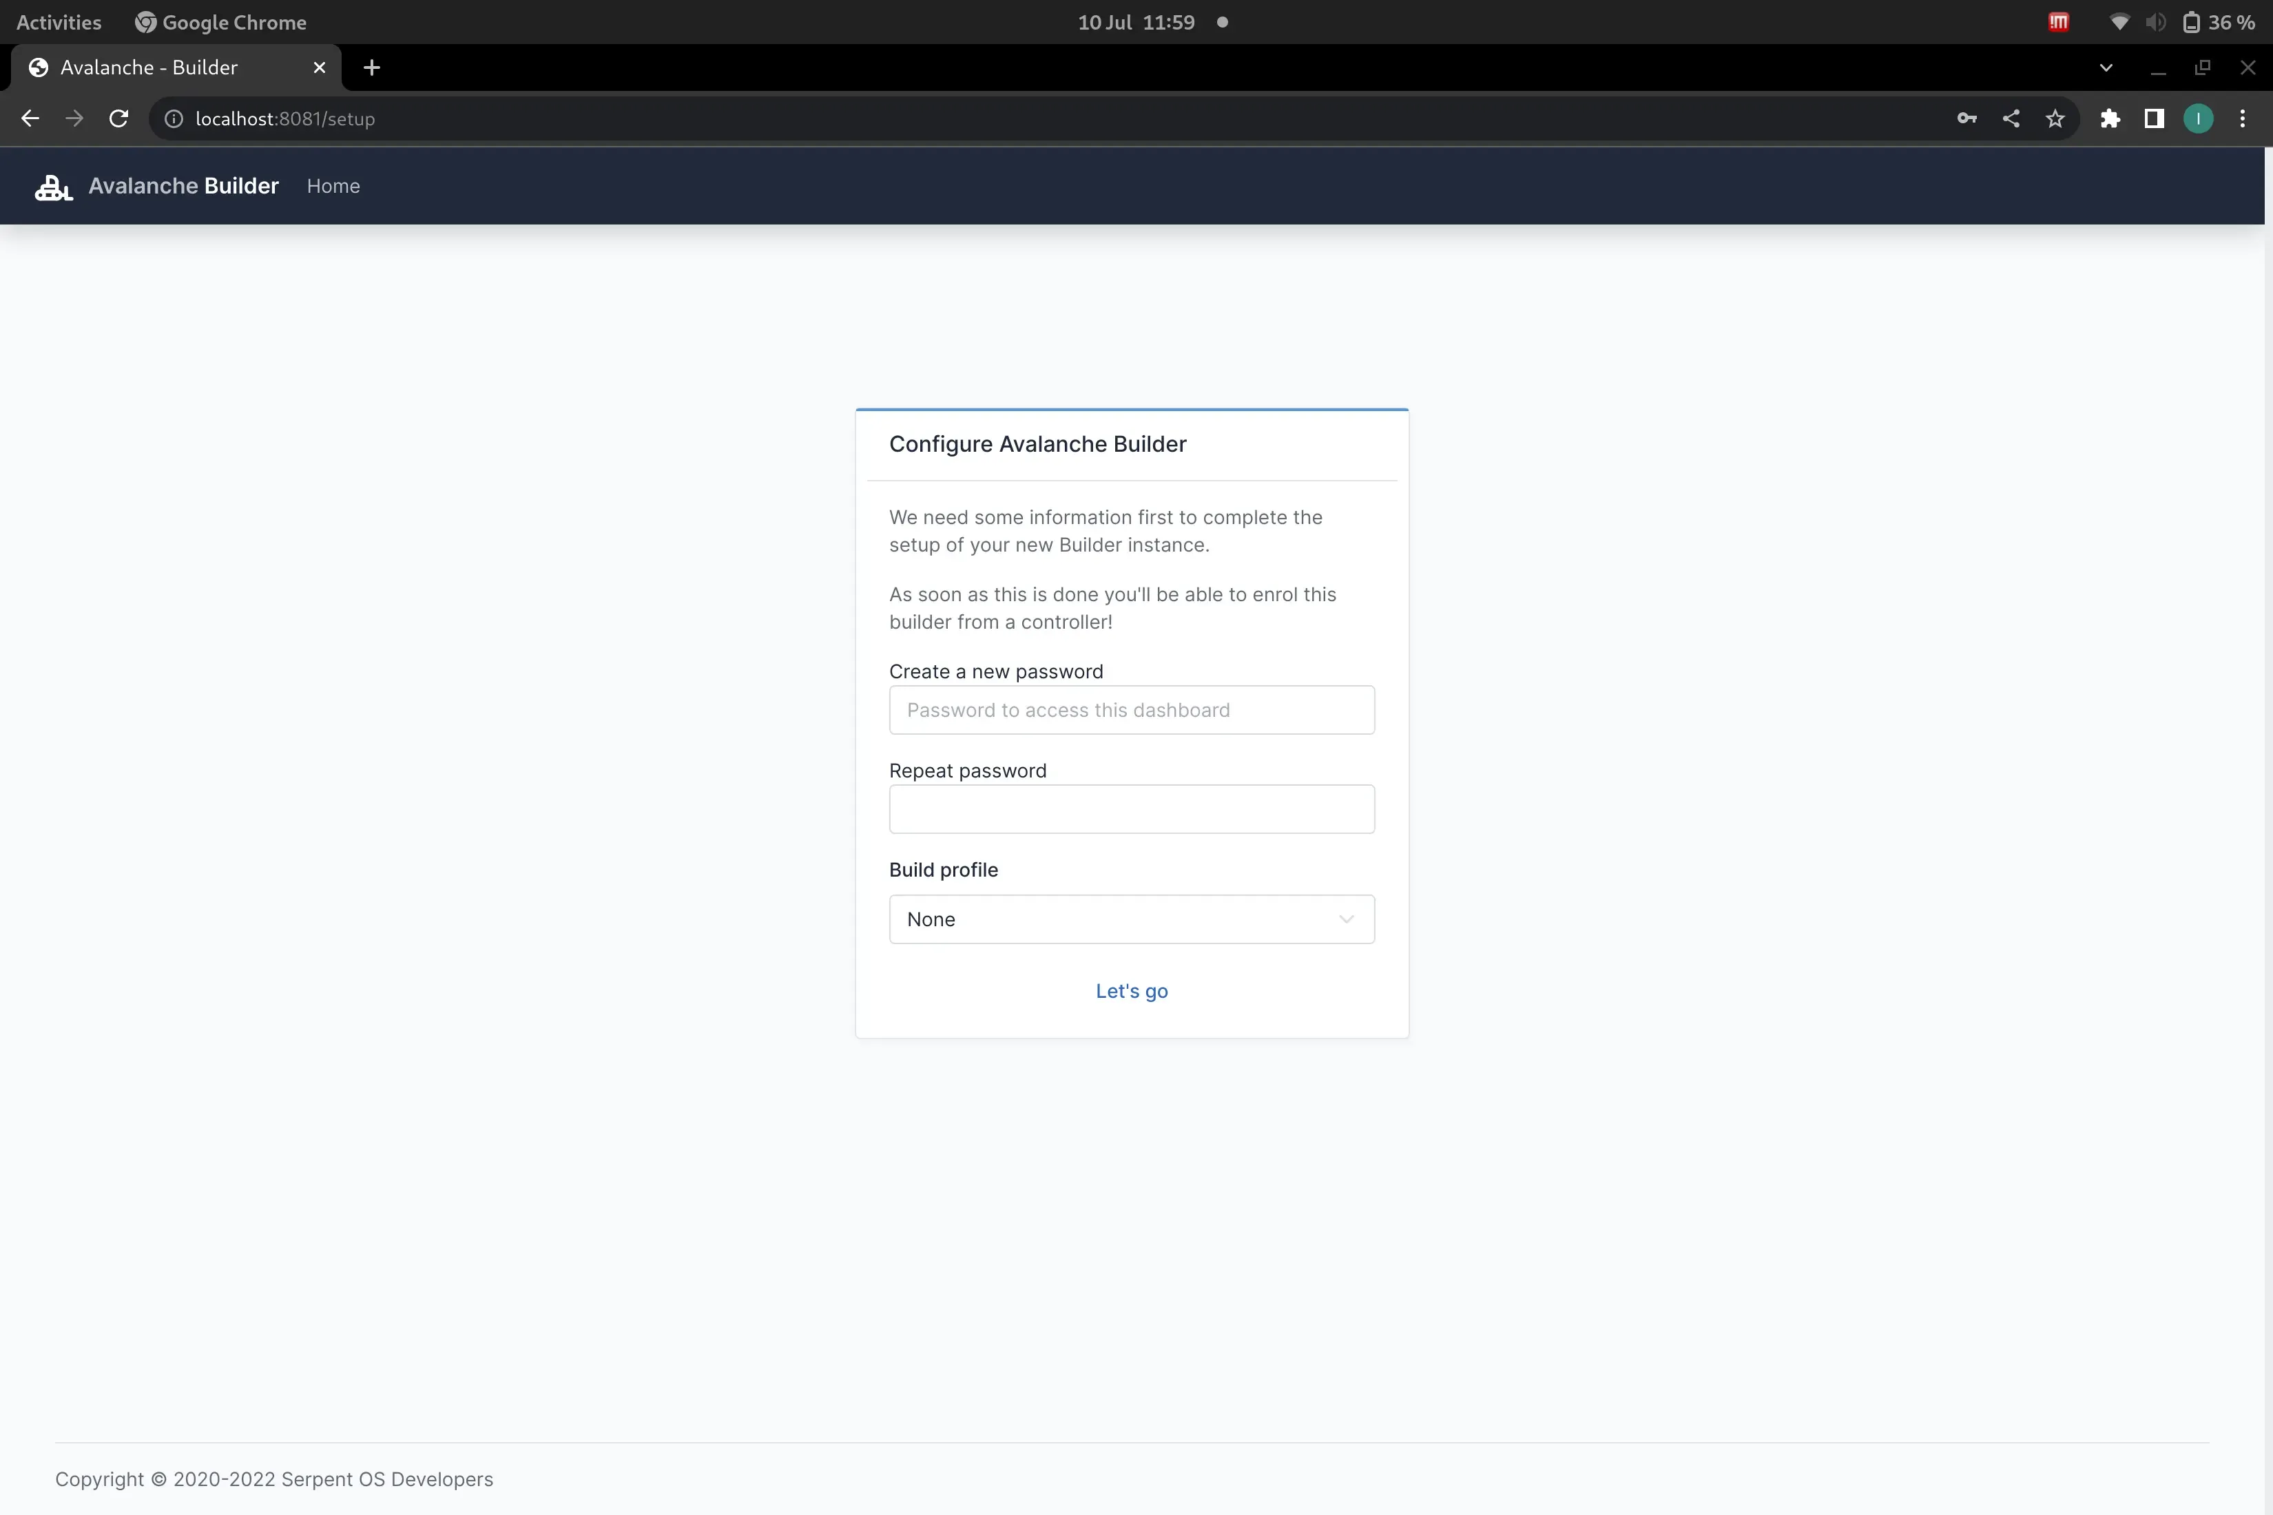Focus the Repeat password field
2273x1515 pixels.
[x=1132, y=808]
